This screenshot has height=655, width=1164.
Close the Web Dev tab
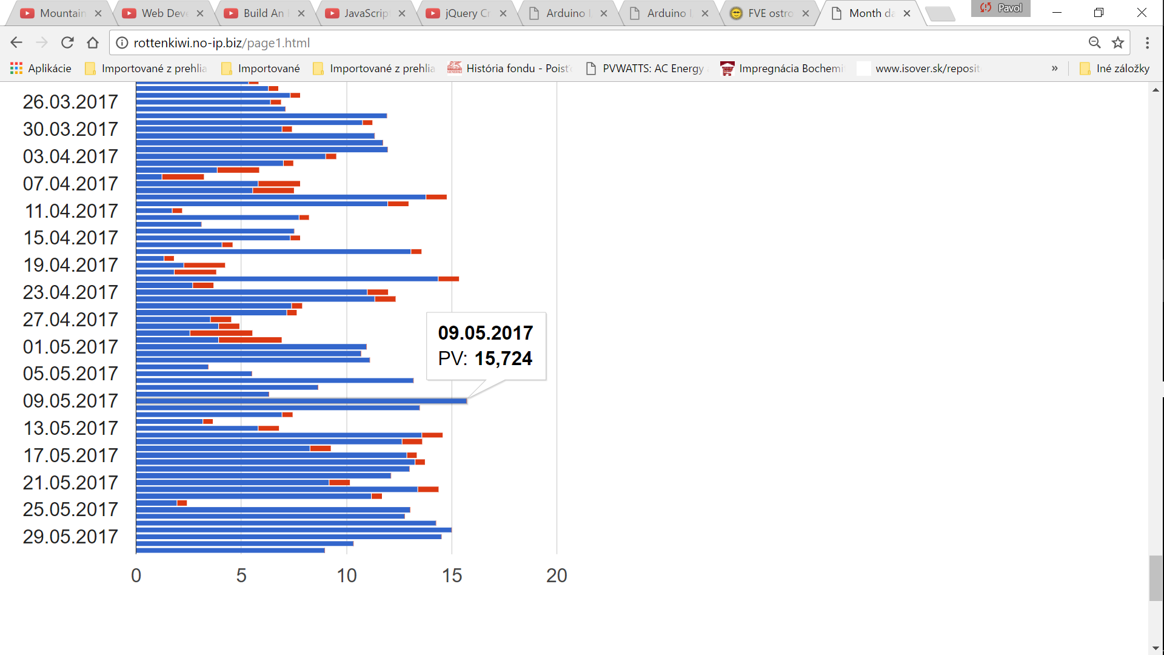coord(200,13)
